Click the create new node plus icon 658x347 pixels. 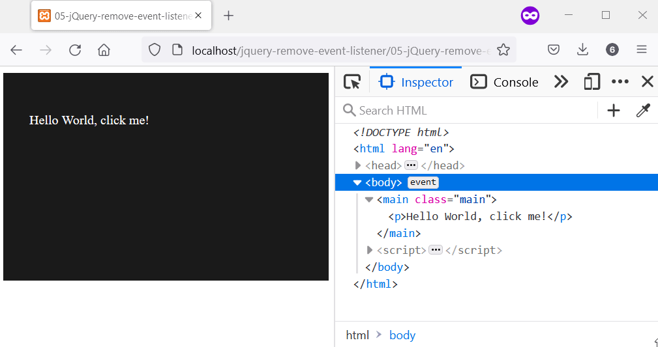[613, 111]
